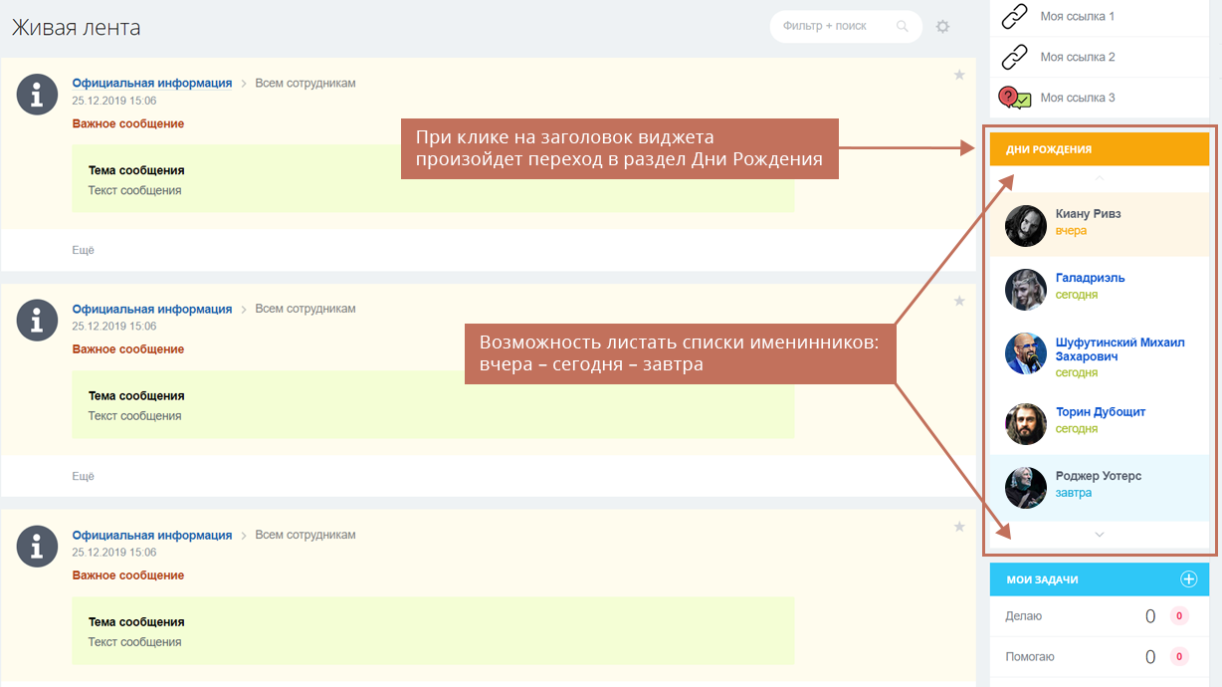This screenshot has height=687, width=1222.
Task: Click the search magnifier icon in filter
Action: (903, 27)
